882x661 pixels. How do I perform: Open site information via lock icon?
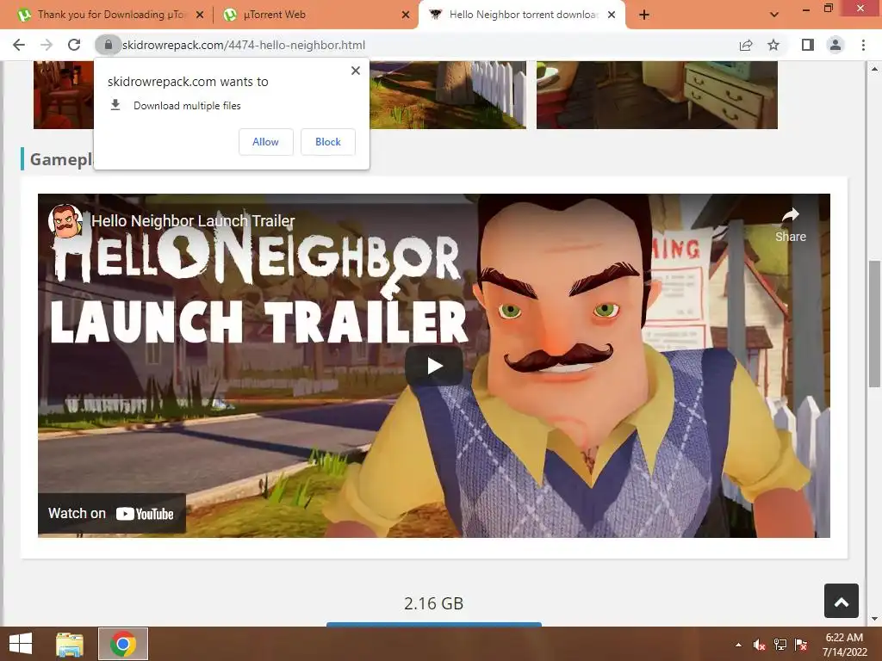[x=108, y=45]
